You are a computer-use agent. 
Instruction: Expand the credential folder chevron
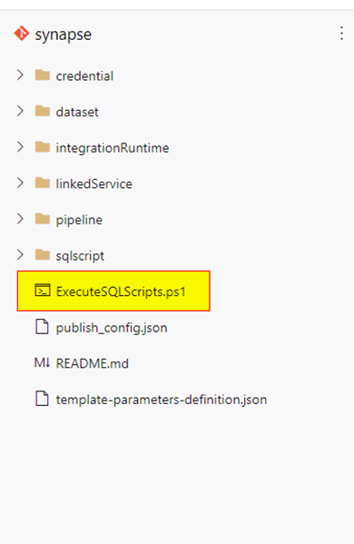click(20, 75)
